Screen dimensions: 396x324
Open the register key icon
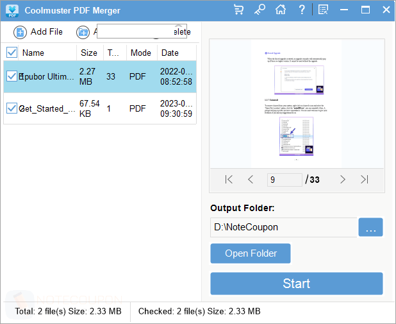[x=260, y=10]
